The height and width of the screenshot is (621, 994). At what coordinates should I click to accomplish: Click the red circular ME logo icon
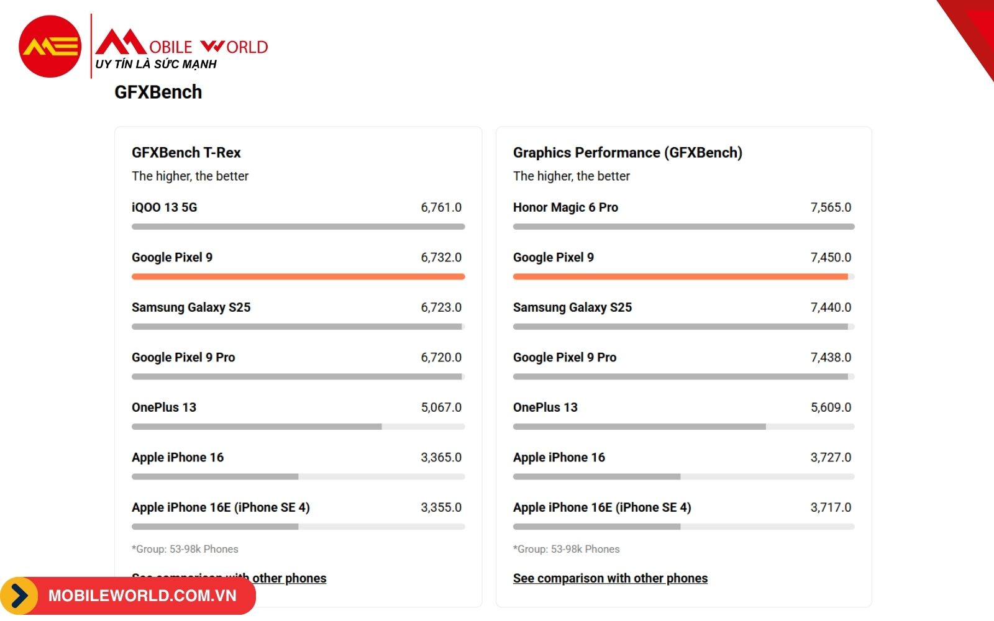[x=50, y=47]
